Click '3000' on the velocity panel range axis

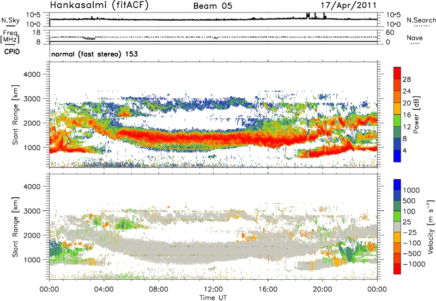point(32,211)
